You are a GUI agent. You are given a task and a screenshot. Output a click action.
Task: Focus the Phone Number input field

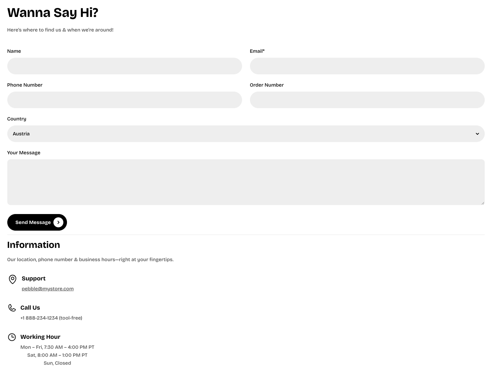tap(124, 100)
